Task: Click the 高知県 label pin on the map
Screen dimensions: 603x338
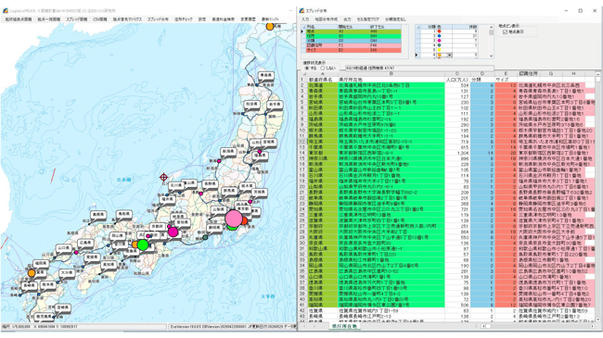Action: [108, 265]
